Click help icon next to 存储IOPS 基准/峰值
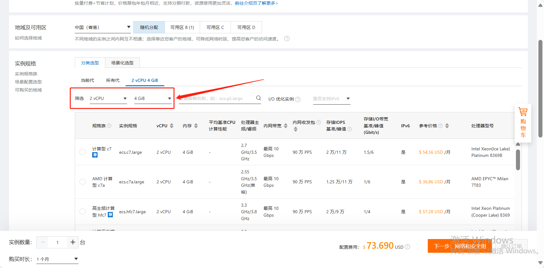This screenshot has width=544, height=268. point(350,129)
